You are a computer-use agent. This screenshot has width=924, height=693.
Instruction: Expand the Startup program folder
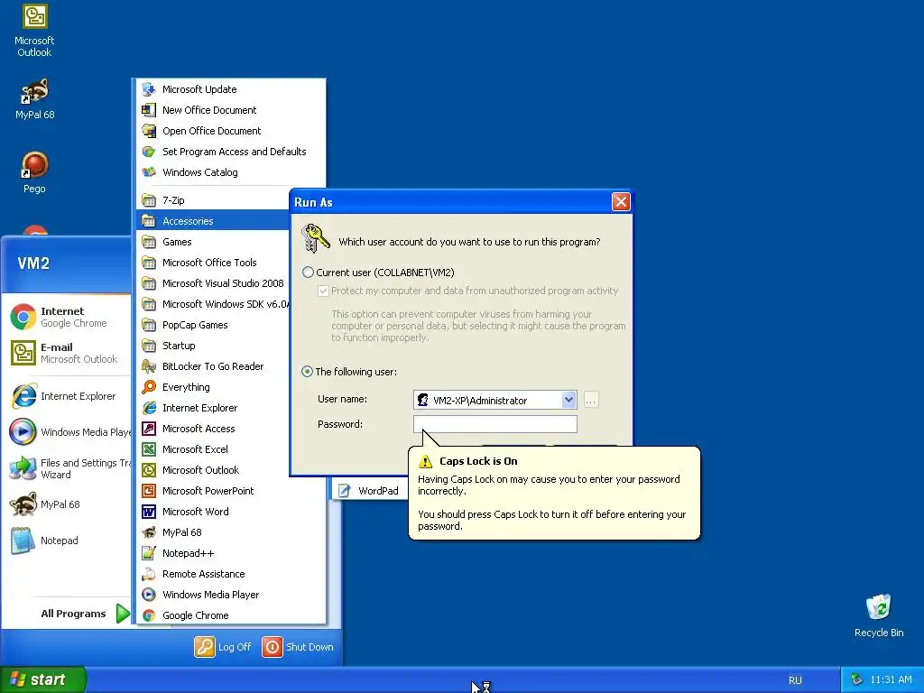tap(213, 346)
